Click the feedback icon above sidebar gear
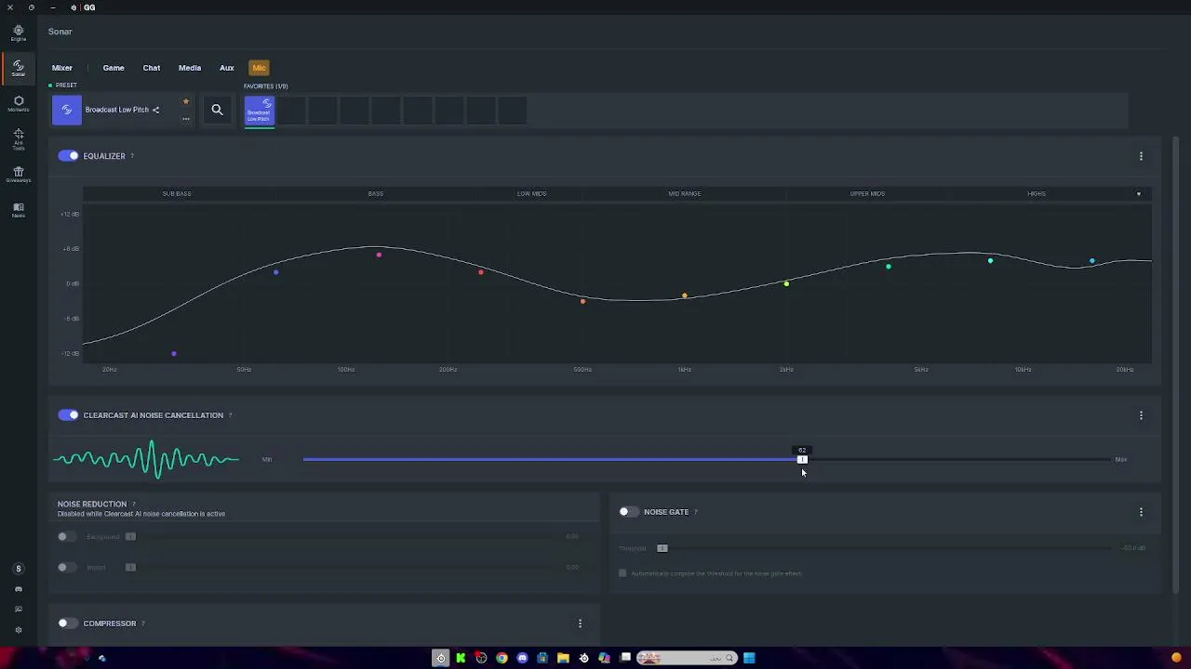This screenshot has width=1191, height=669. pyautogui.click(x=18, y=610)
